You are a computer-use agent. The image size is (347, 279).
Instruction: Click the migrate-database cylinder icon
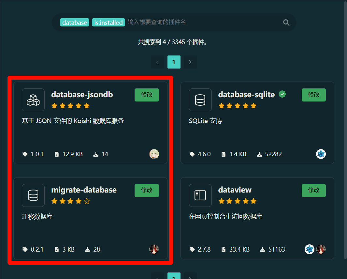click(x=33, y=195)
